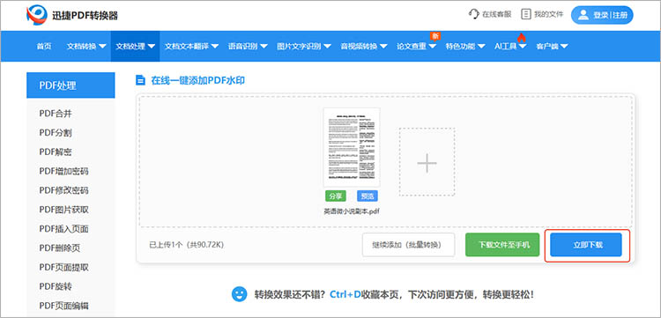
Task: Click the green 分享 button under the file
Action: pos(336,196)
